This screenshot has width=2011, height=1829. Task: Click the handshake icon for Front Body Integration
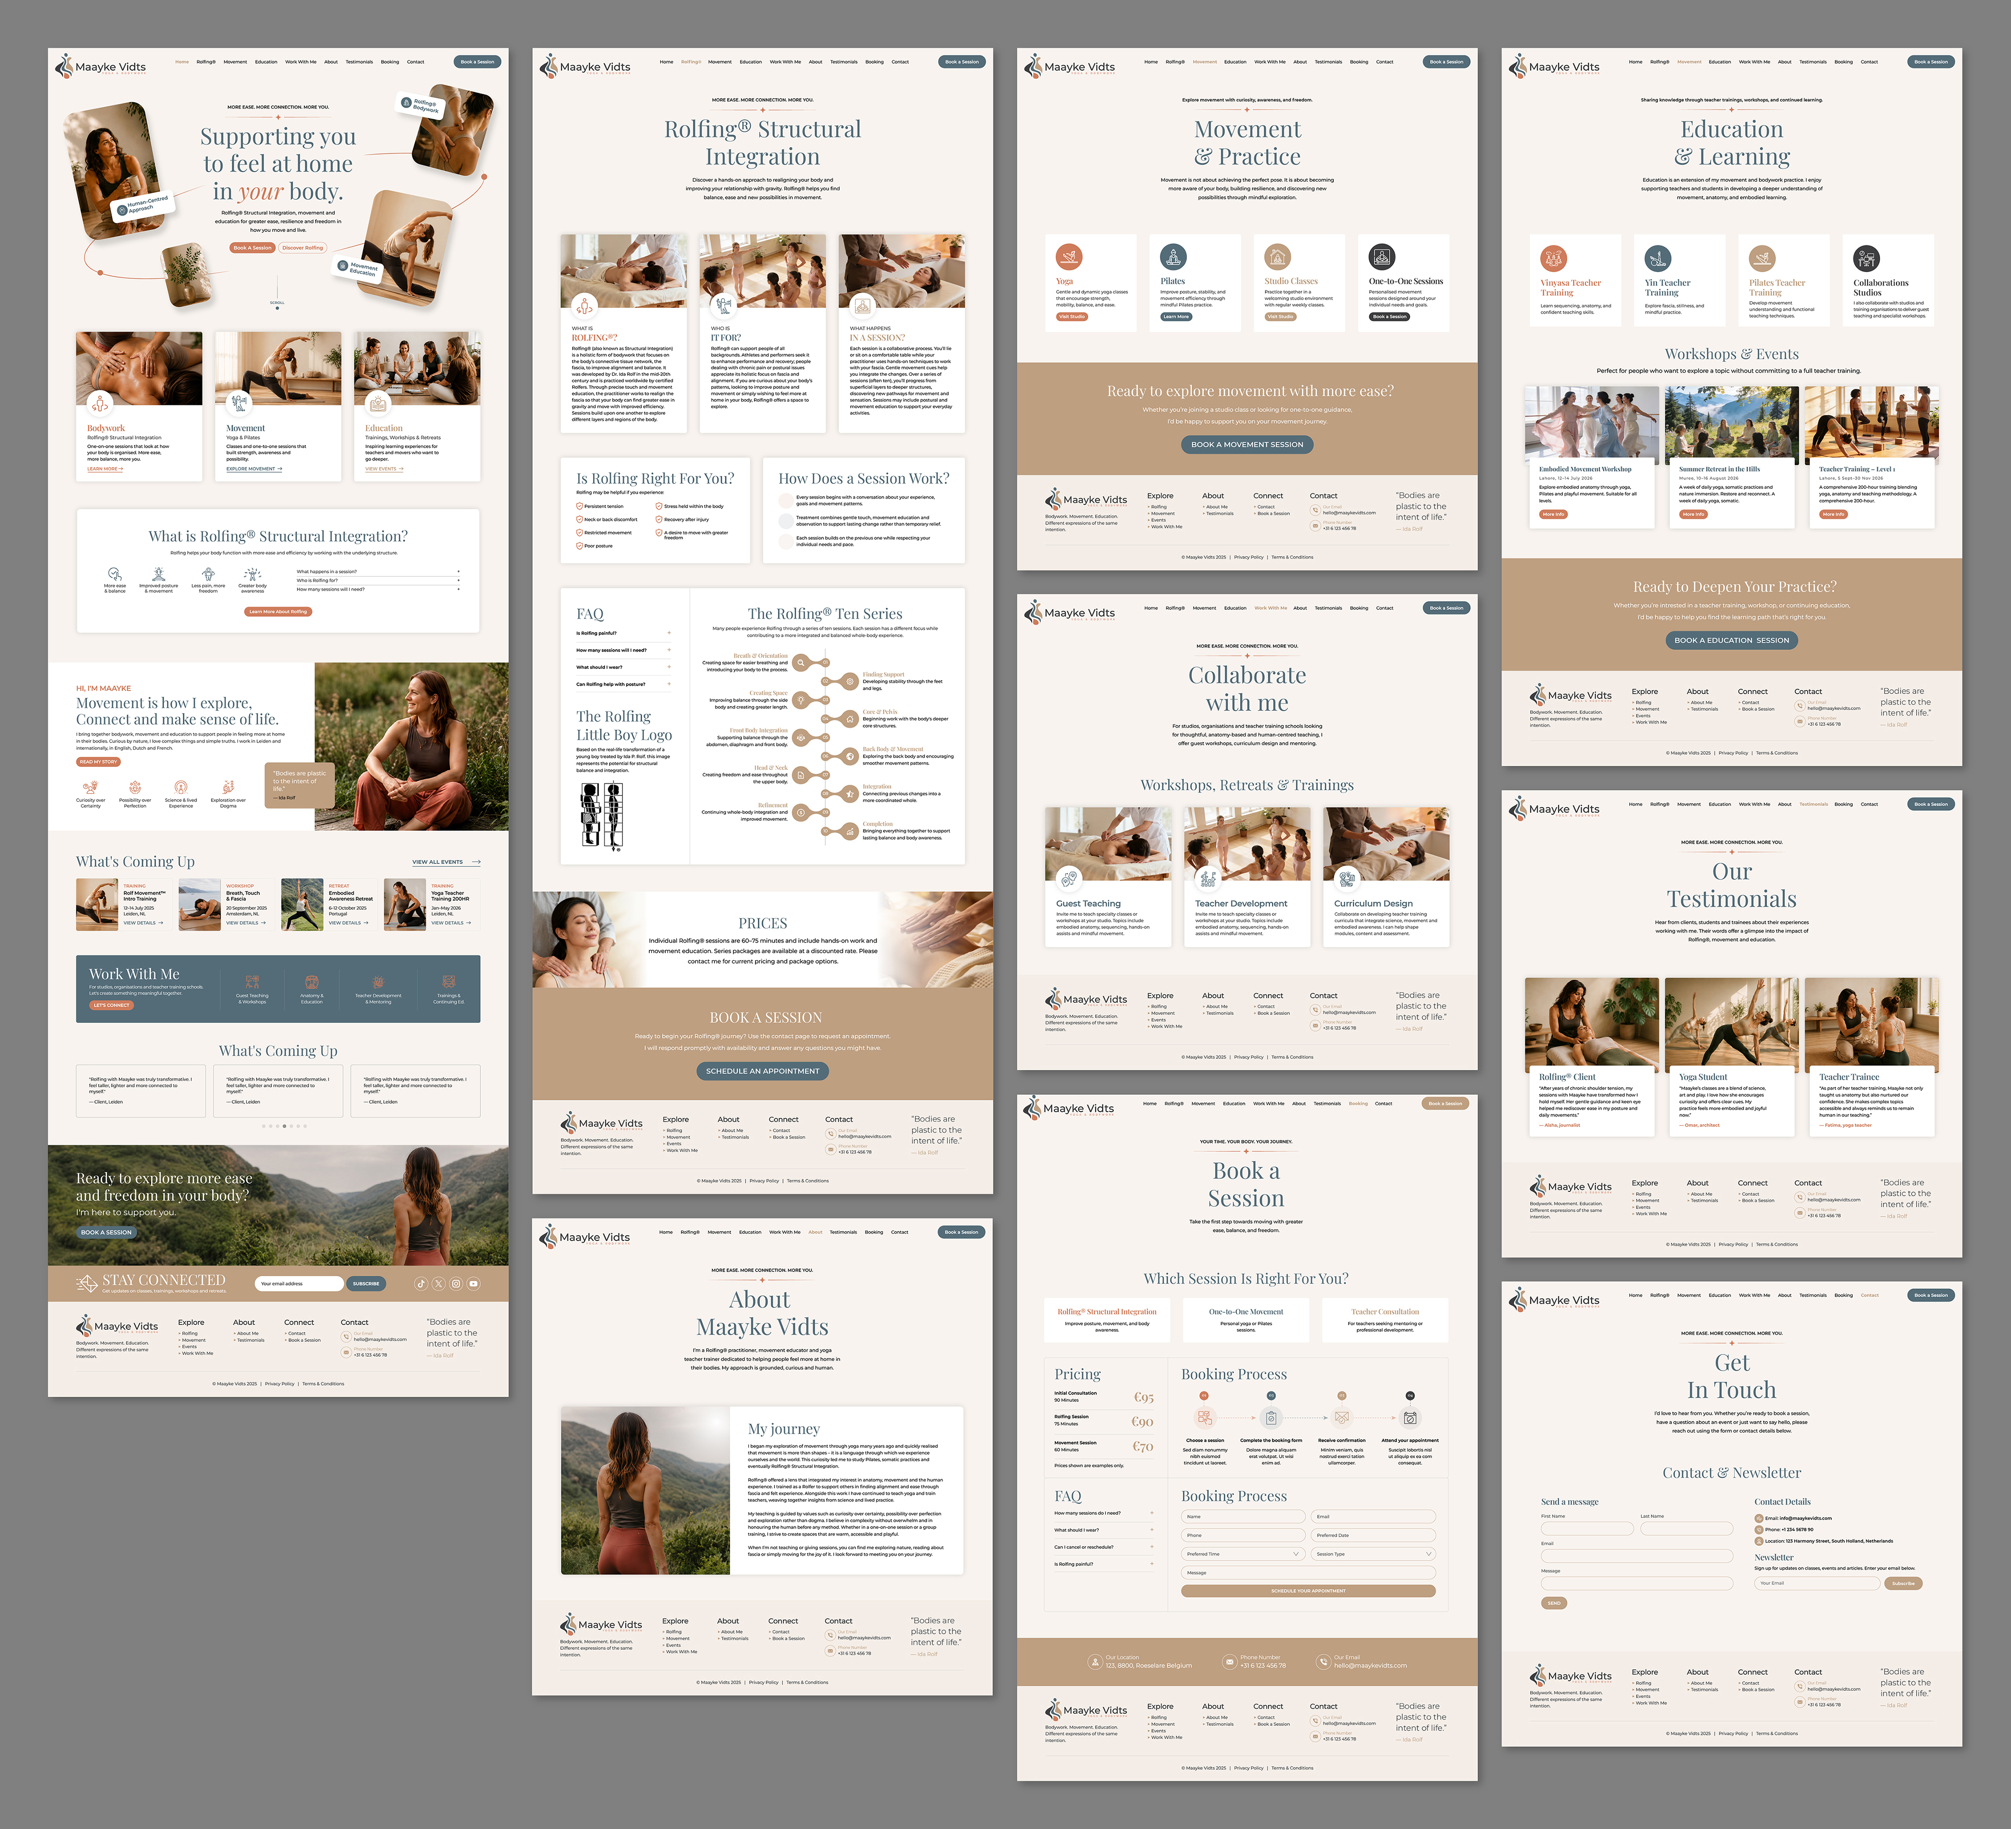point(801,737)
